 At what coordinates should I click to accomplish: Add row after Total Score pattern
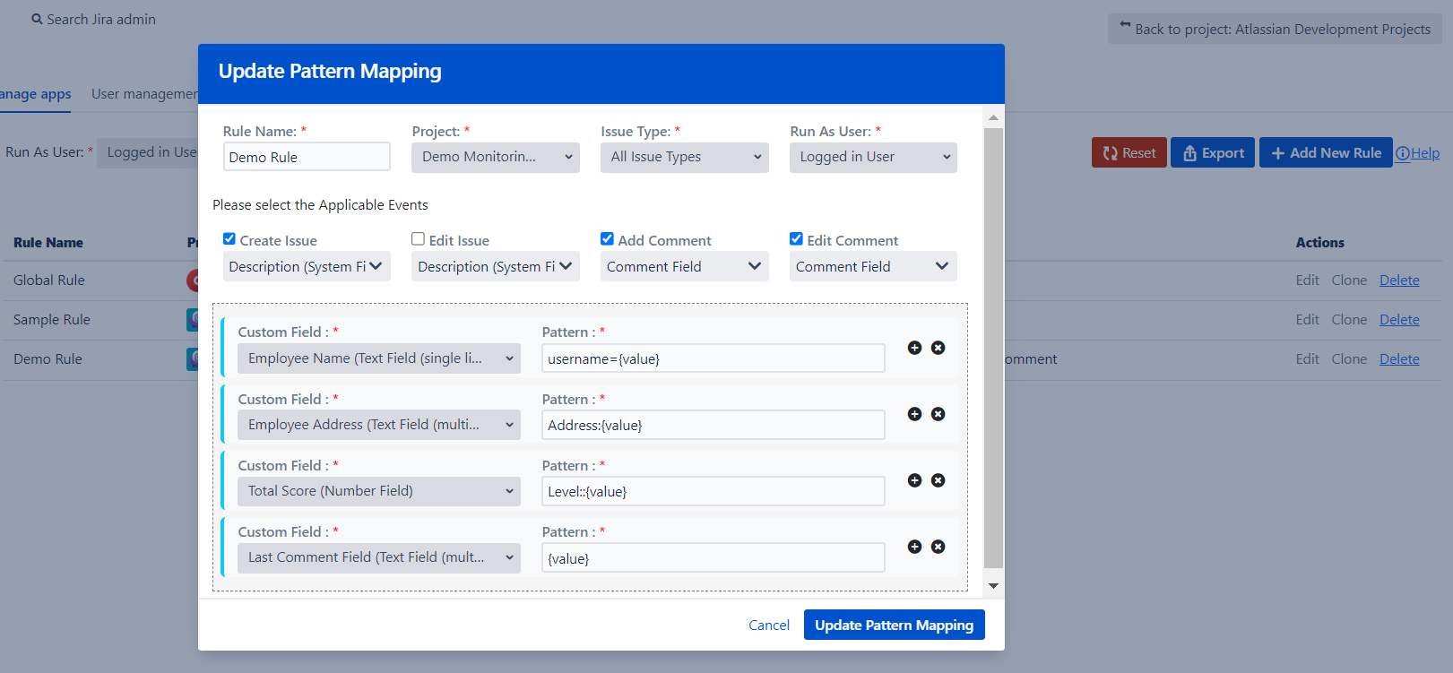[x=914, y=480]
